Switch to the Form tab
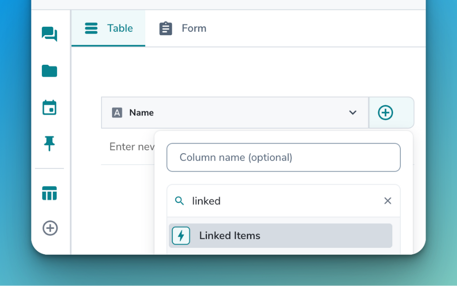This screenshot has height=286, width=457. (x=183, y=28)
